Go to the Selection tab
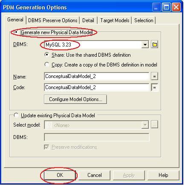This screenshot has width=185, height=185. [144, 20]
